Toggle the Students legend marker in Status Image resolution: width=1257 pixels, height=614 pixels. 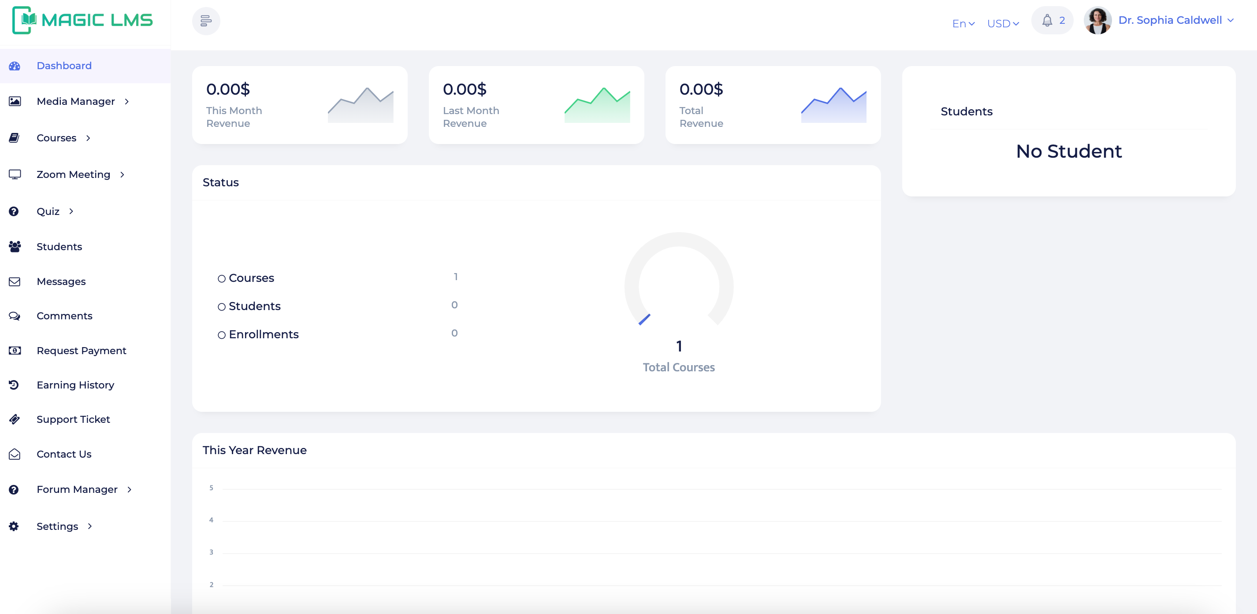pos(222,307)
